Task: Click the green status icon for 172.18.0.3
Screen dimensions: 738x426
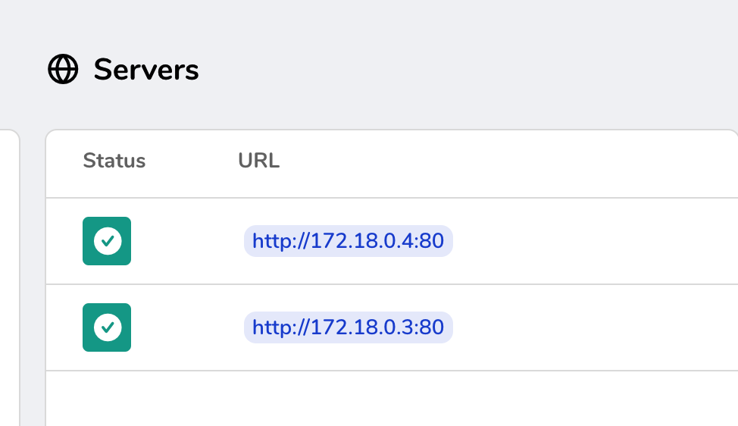Action: tap(107, 327)
